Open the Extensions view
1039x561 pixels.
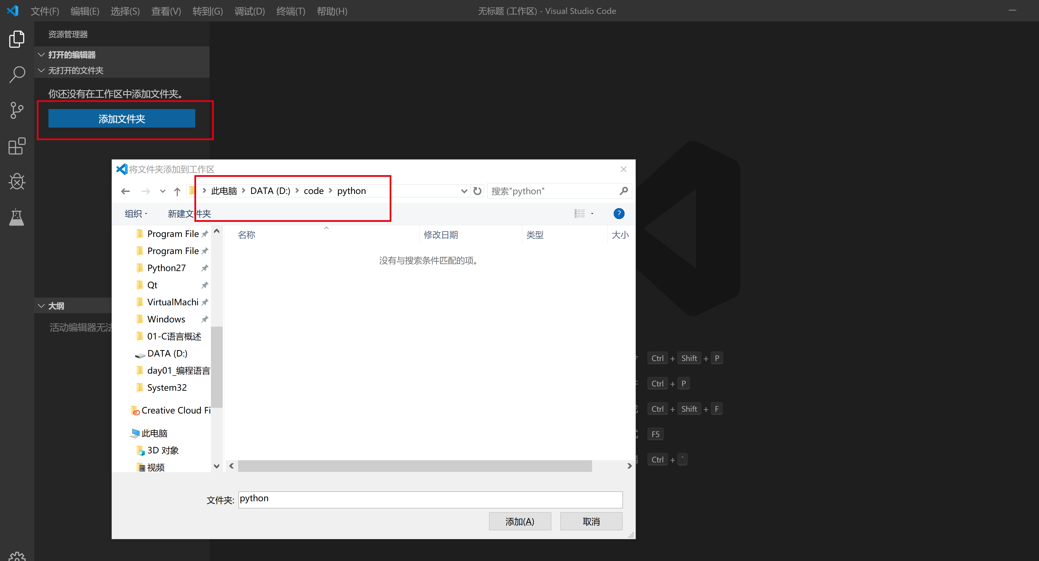[17, 146]
